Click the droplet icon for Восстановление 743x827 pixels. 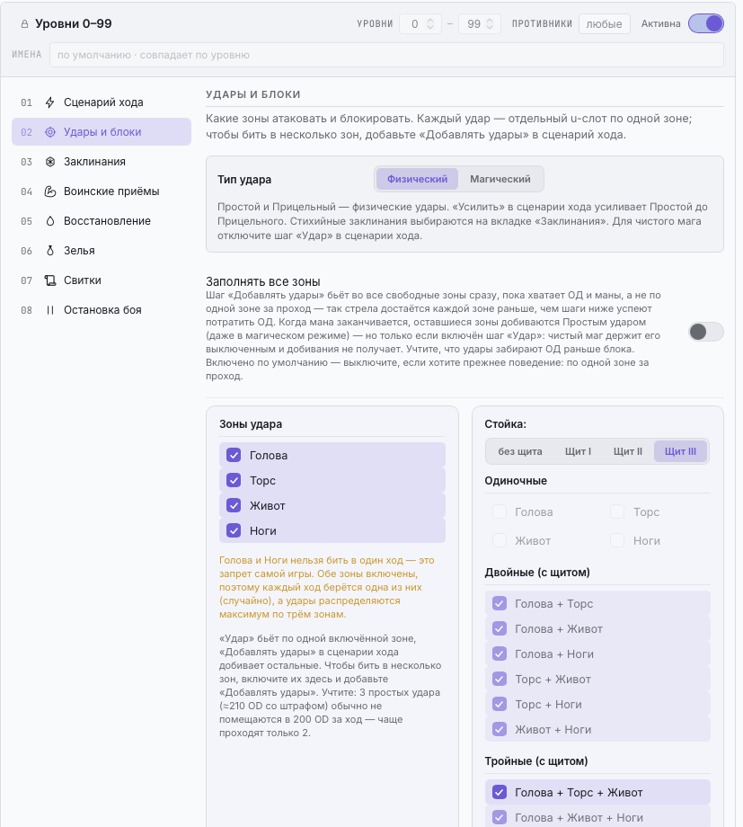[x=50, y=221]
